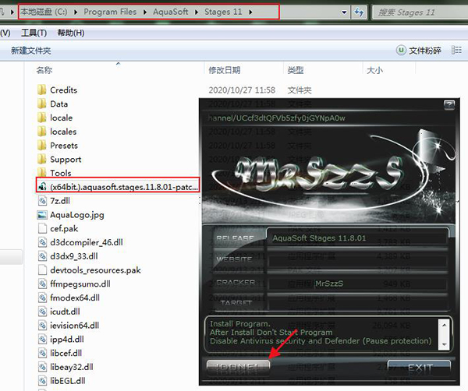468x391 pixels.
Task: Select the ipp4d.dll file icon
Action: point(42,339)
